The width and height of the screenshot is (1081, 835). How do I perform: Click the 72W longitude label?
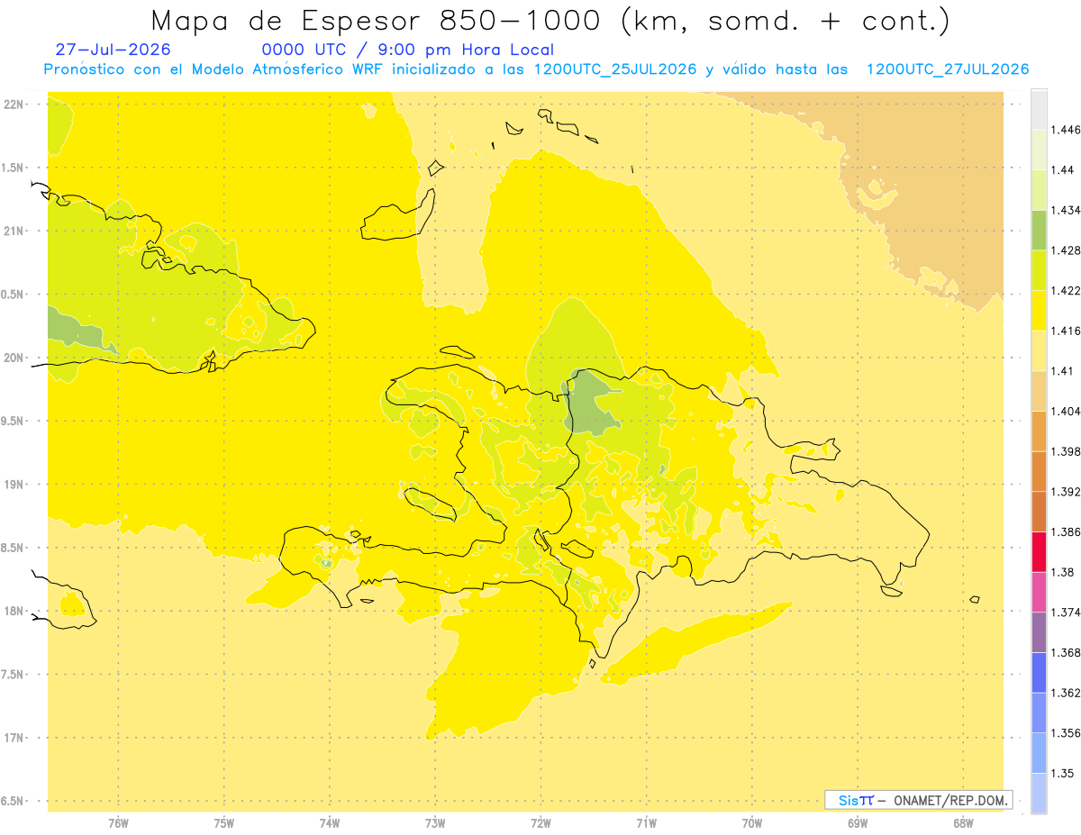coord(540,823)
